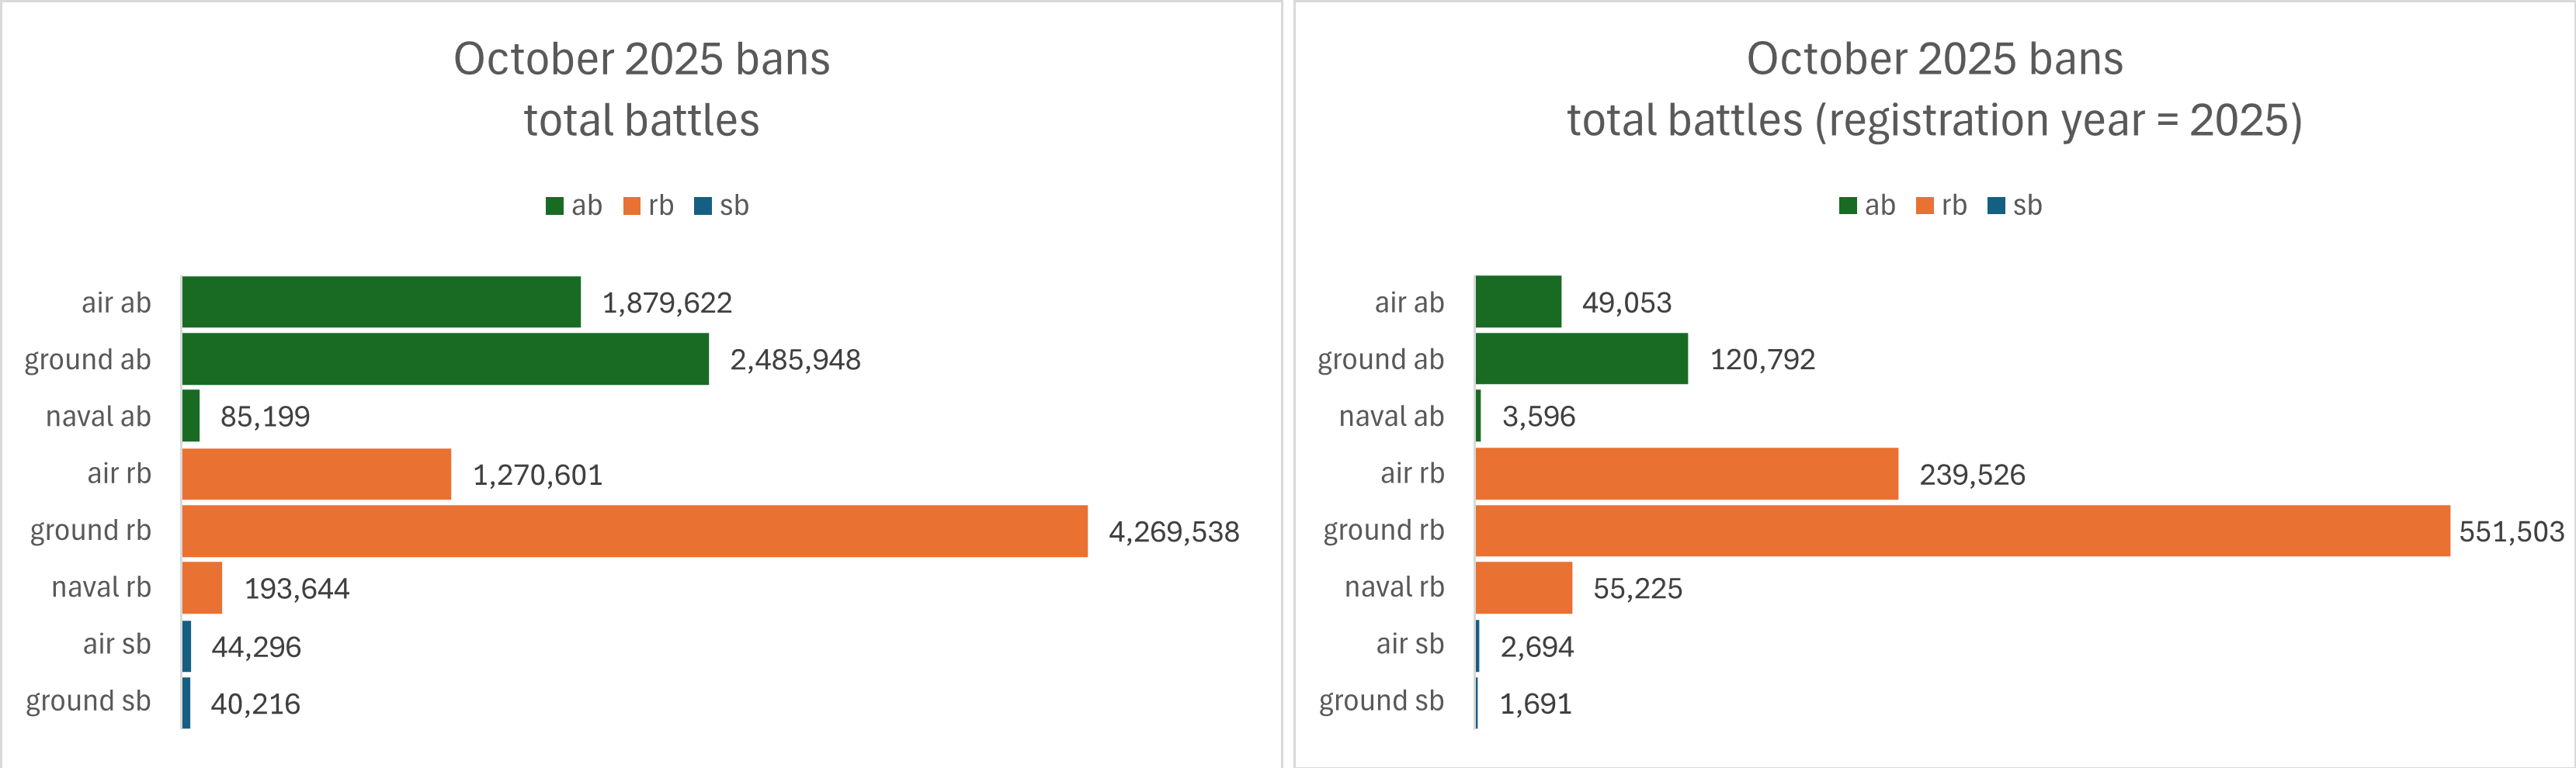Click the orange rb legend swatch in right chart

[1924, 206]
